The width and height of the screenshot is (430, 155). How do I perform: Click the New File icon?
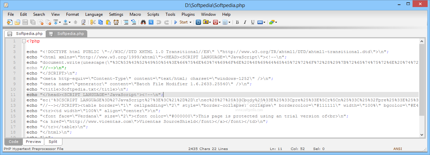click(x=10, y=22)
